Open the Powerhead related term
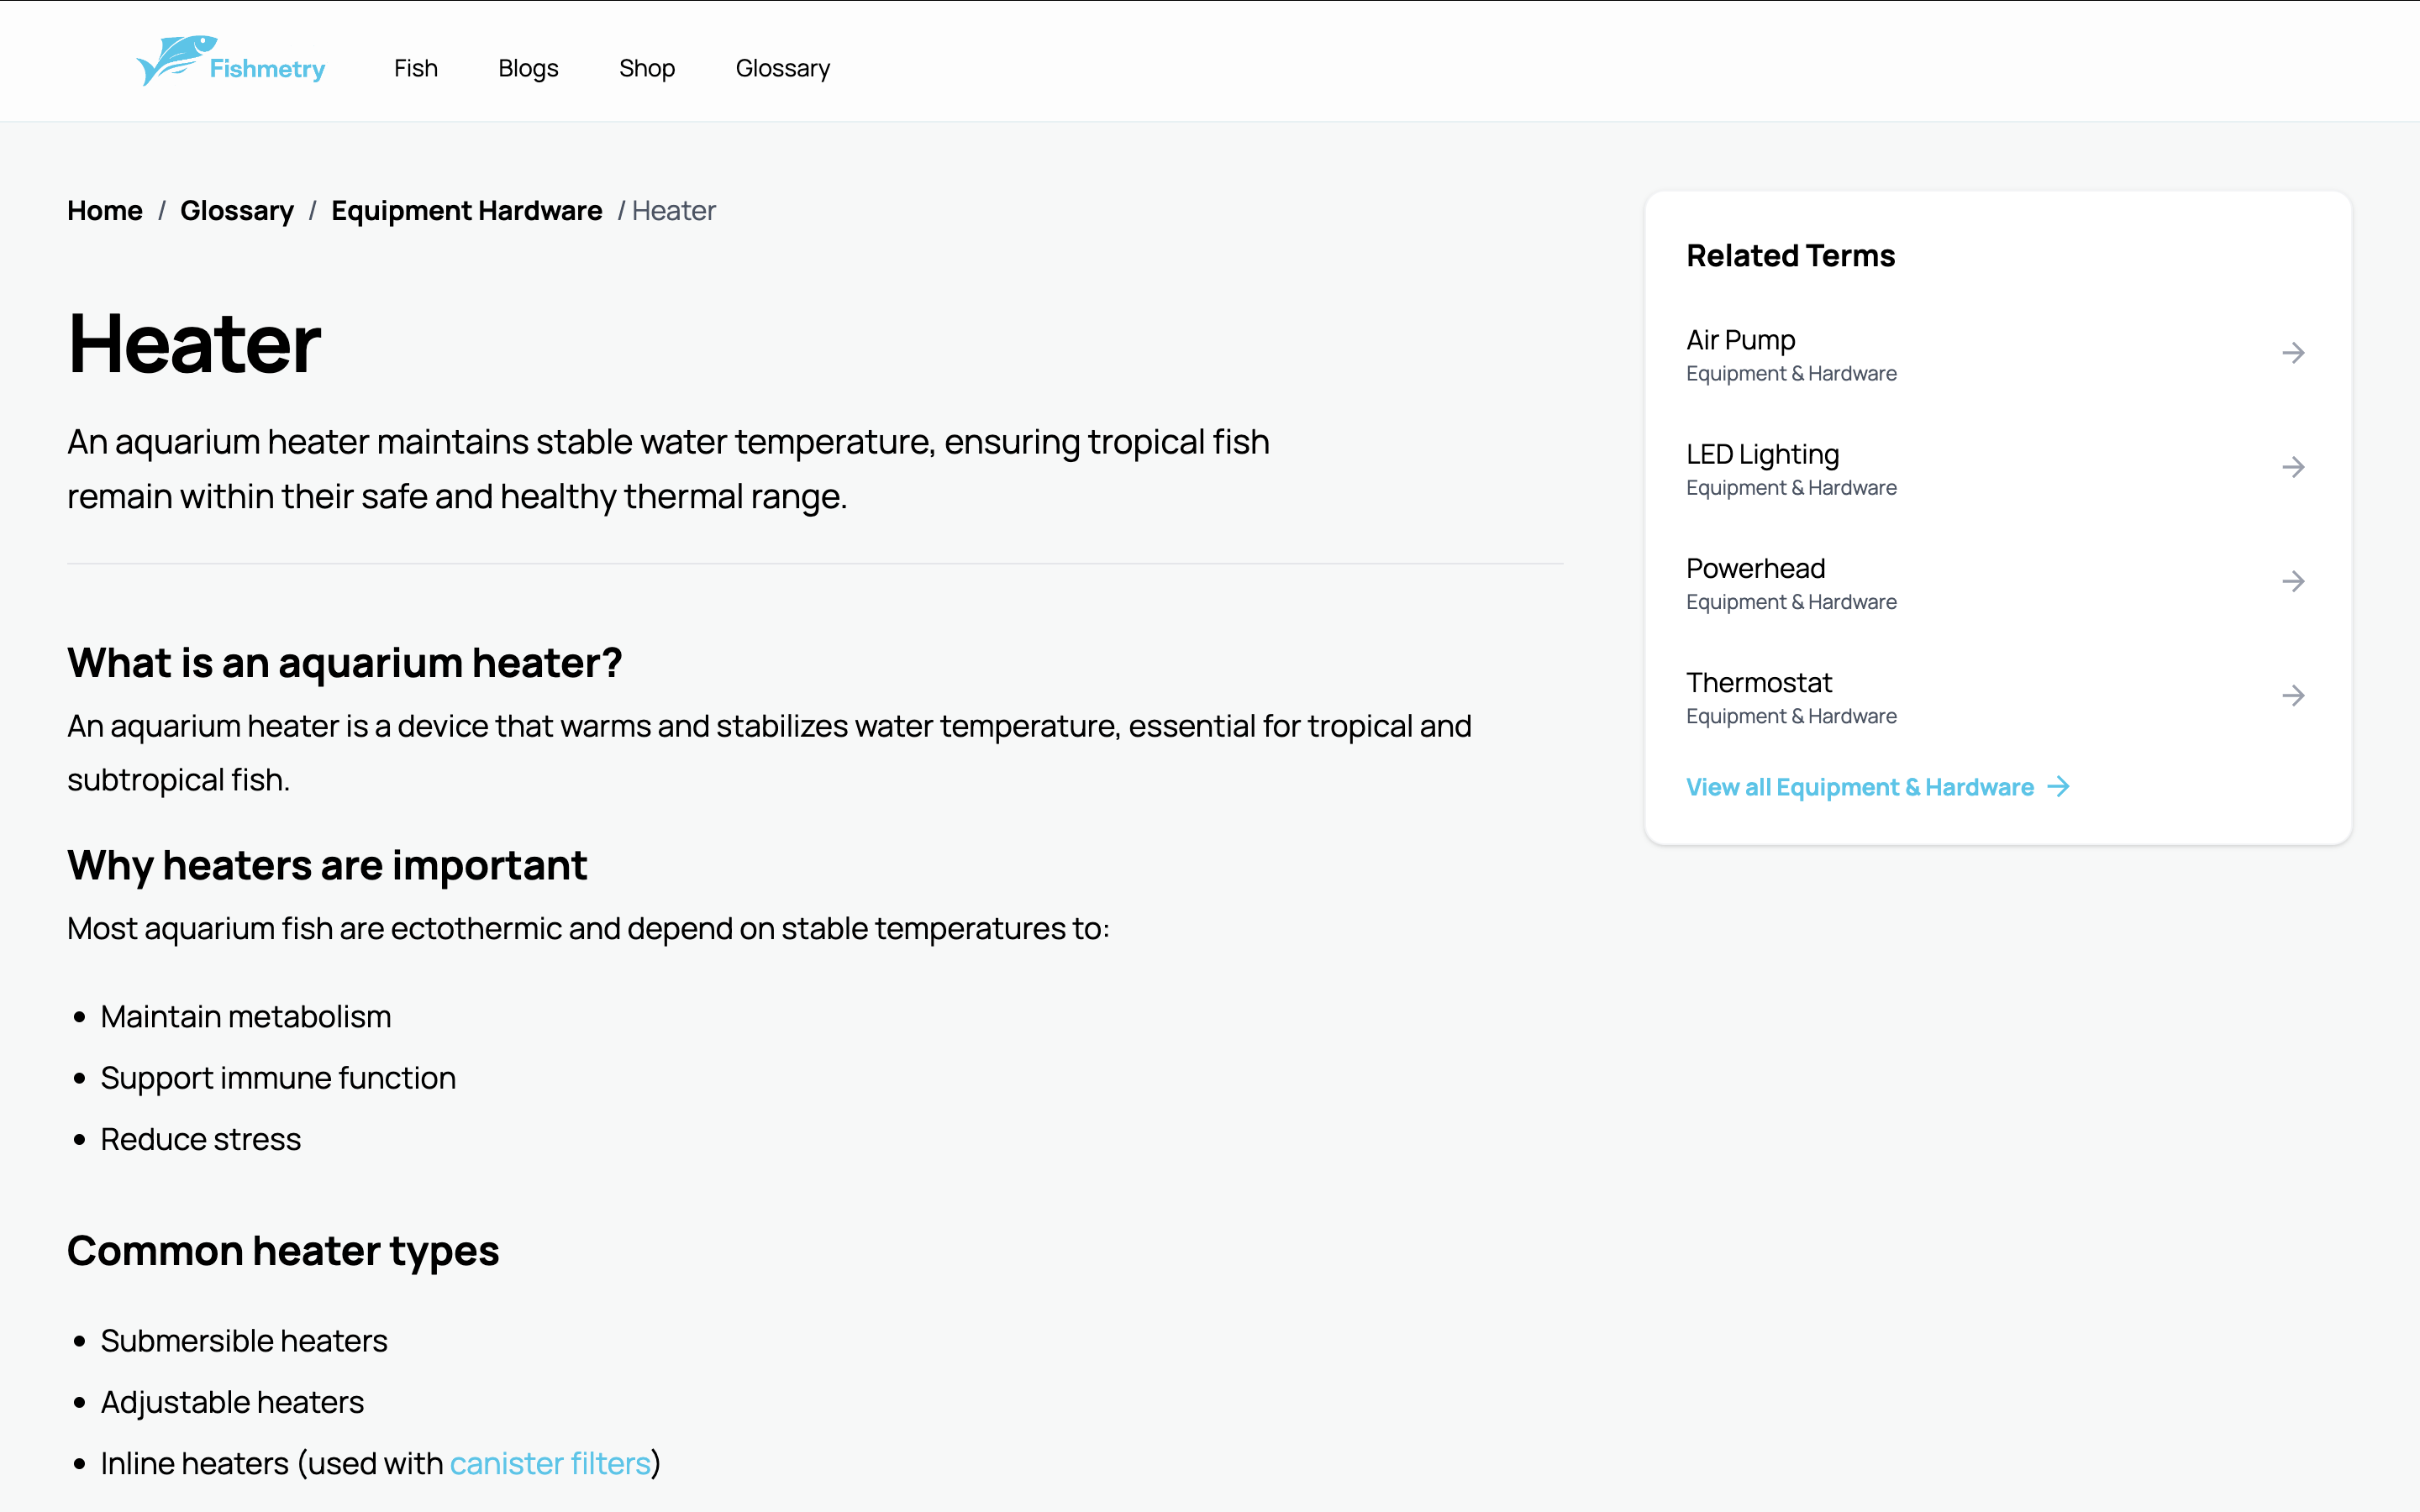 click(x=1755, y=568)
